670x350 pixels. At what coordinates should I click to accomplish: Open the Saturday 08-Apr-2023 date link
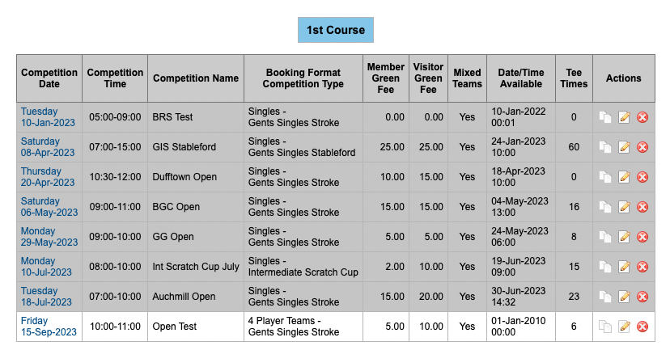(48, 147)
